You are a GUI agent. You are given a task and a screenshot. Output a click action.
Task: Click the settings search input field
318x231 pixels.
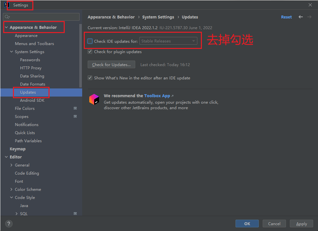pos(41,17)
